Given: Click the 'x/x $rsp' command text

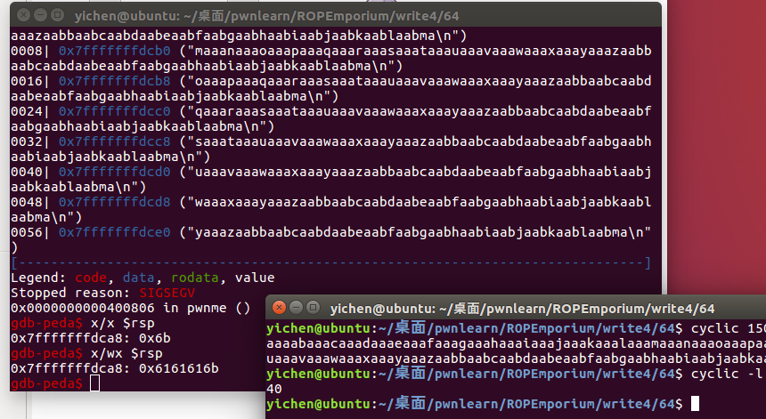Looking at the screenshot, I should [123, 323].
